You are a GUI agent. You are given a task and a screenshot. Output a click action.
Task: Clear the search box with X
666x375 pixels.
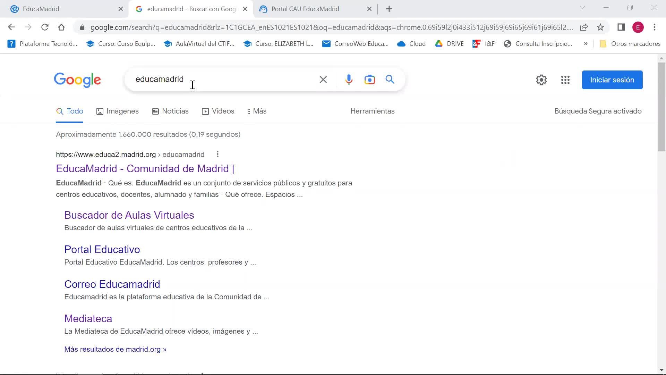click(x=323, y=80)
